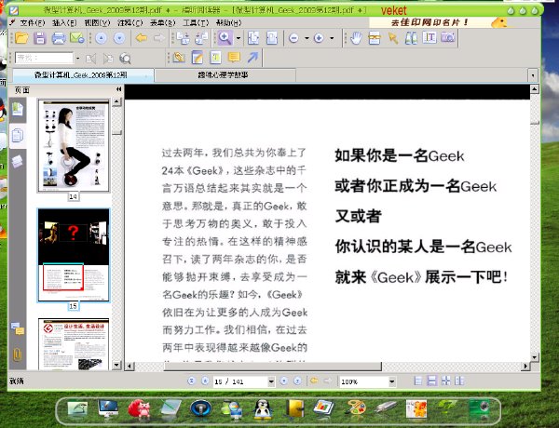
Task: Launch the paint palette app in dock
Action: [354, 408]
